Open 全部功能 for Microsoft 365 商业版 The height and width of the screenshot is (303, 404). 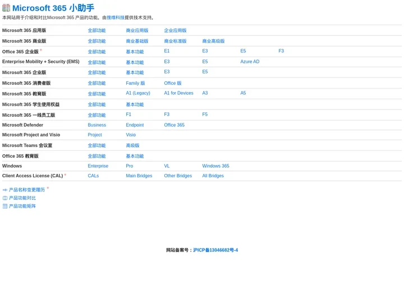pyautogui.click(x=97, y=41)
